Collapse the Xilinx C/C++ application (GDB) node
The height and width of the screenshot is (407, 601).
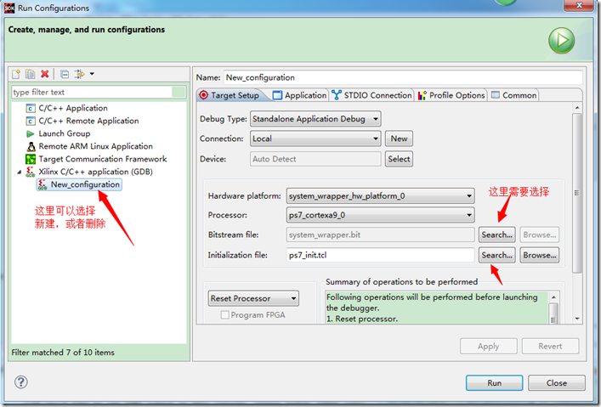[x=19, y=172]
